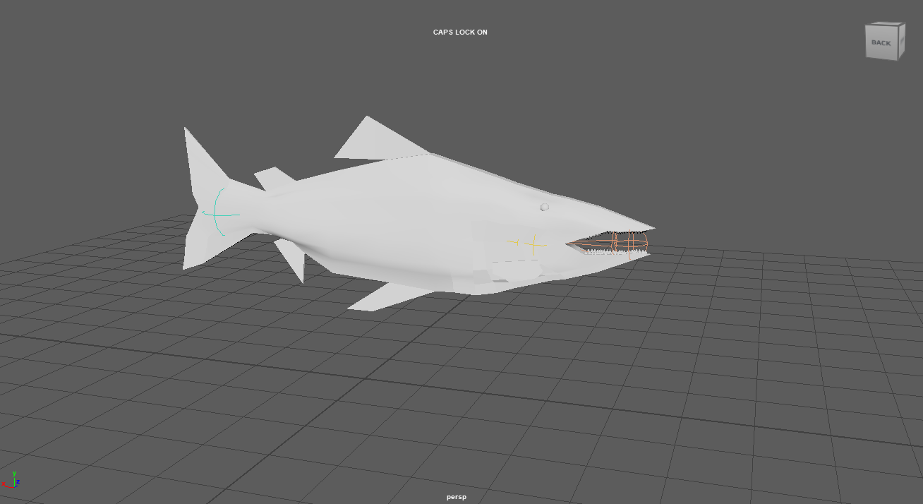Select the yellow locator cross on shark

pyautogui.click(x=534, y=244)
